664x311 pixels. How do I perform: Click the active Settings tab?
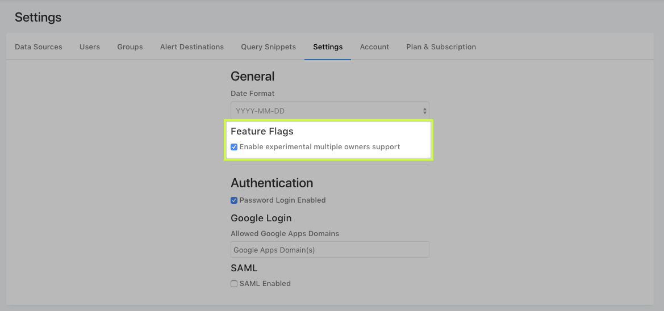pos(328,47)
